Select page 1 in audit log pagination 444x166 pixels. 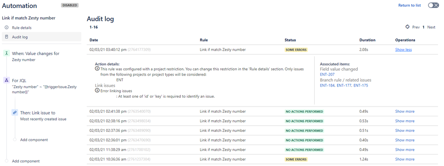tap(423, 27)
